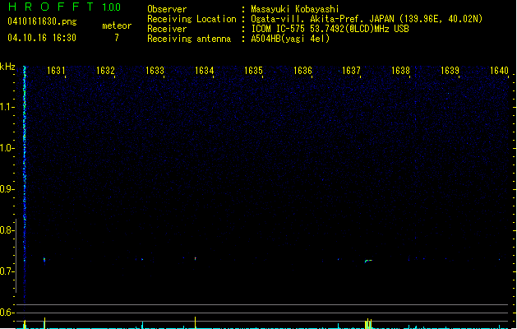The image size is (517, 329).
Task: Click the 1631 time marker
Action: [x=56, y=71]
